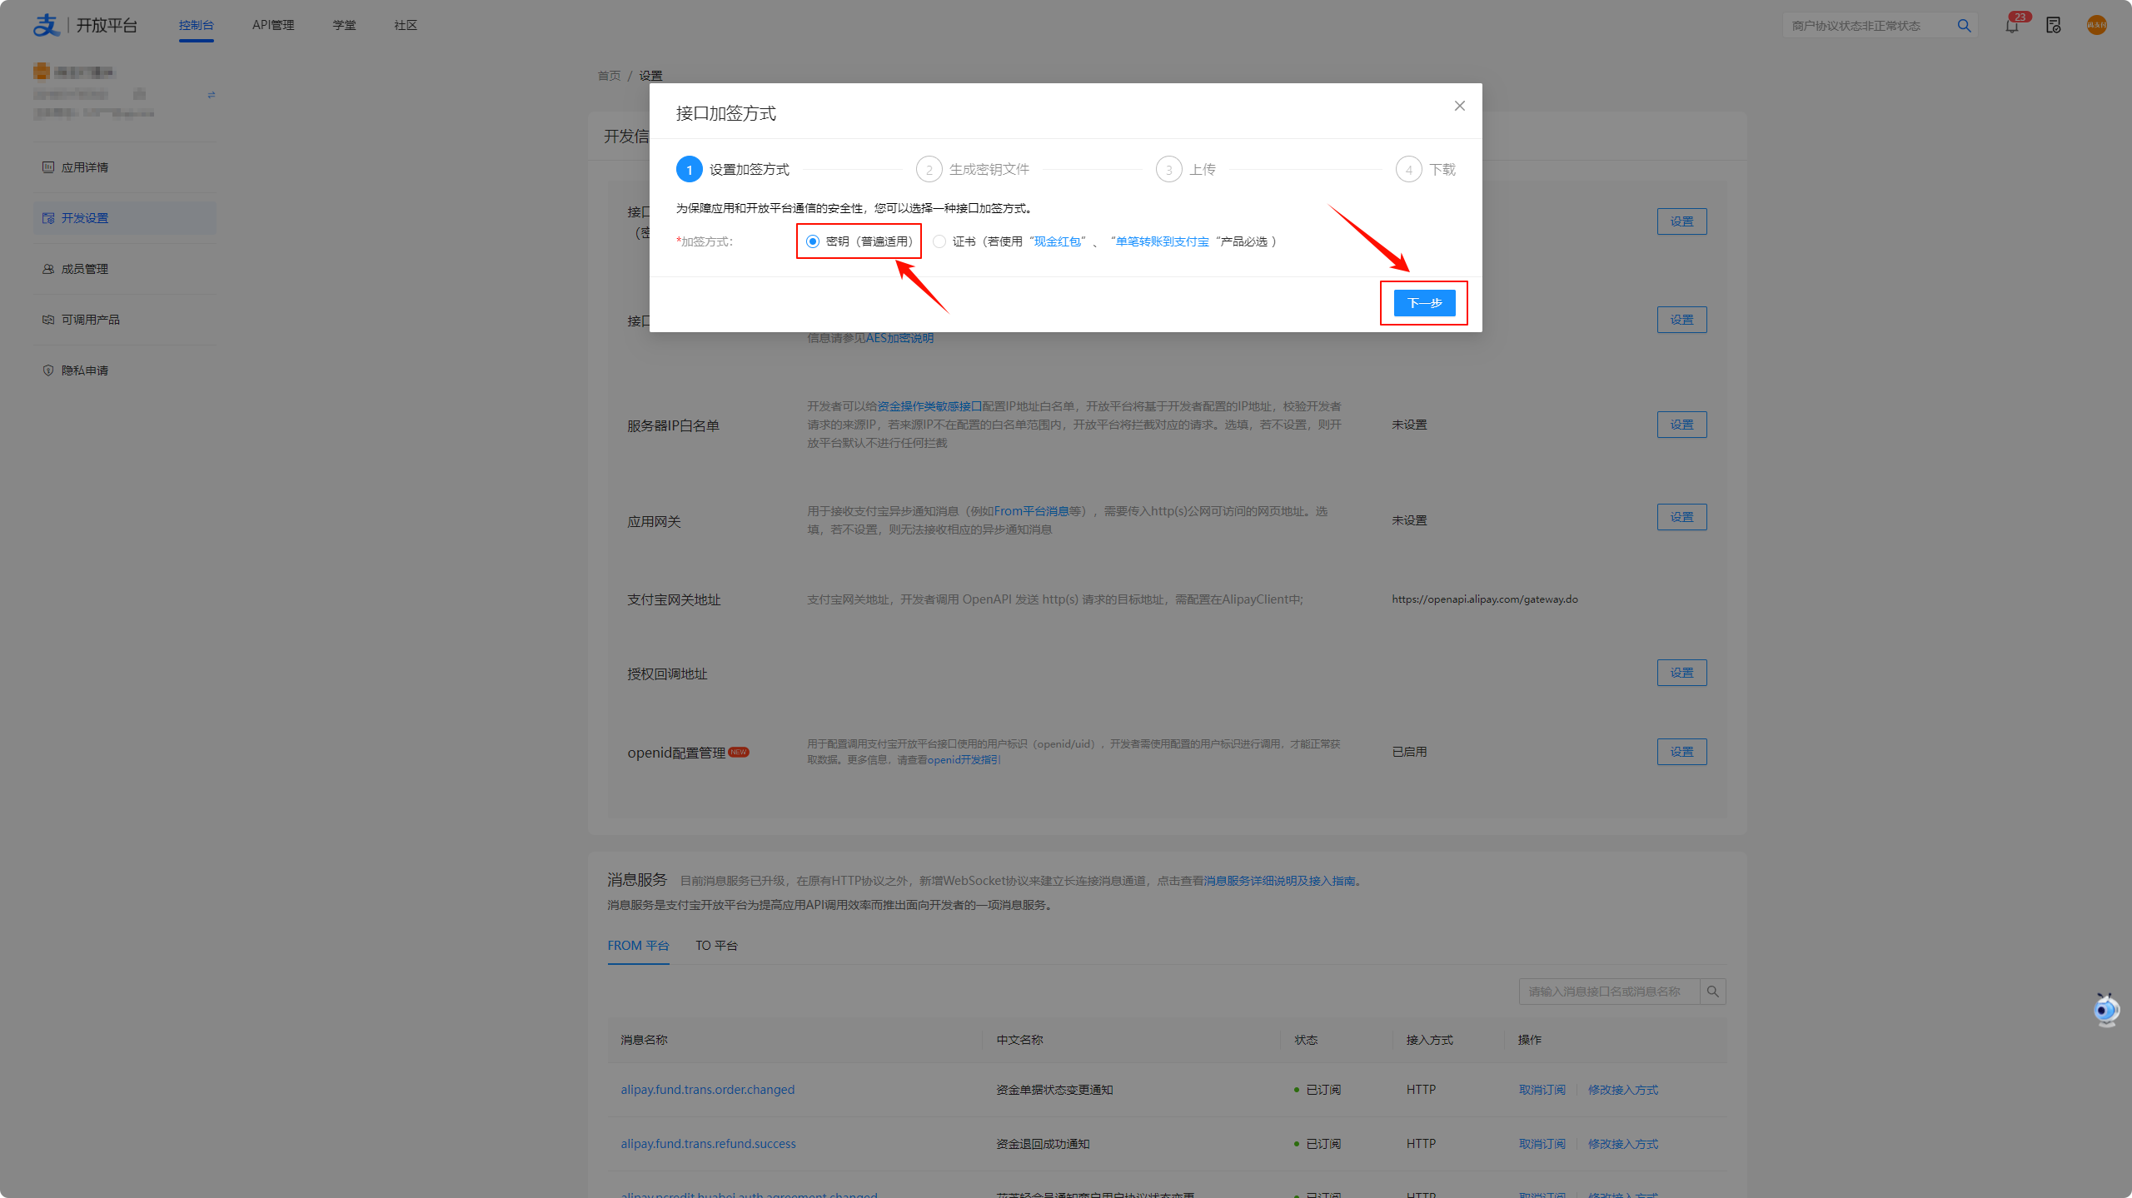Select the 证书 radio option

tap(939, 241)
